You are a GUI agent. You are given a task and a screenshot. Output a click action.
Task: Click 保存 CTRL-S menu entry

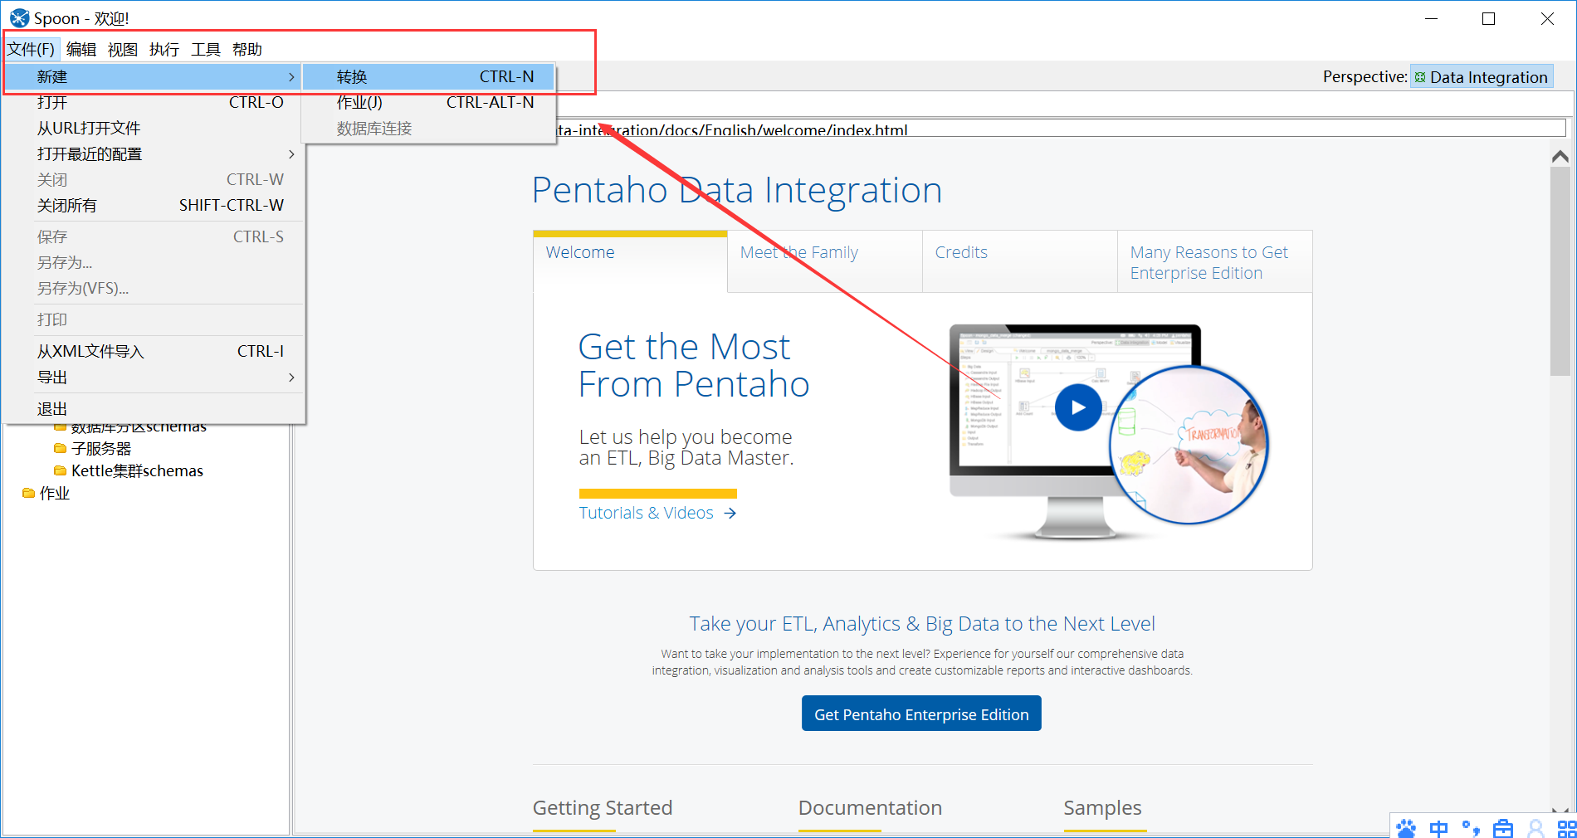tap(153, 236)
